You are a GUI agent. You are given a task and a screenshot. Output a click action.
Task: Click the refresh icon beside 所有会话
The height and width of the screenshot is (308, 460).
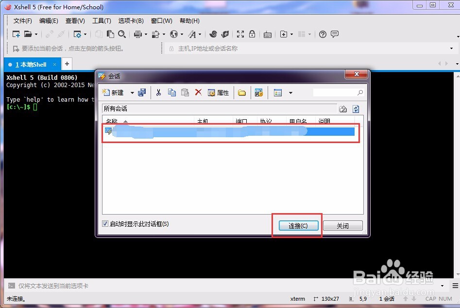click(x=356, y=109)
